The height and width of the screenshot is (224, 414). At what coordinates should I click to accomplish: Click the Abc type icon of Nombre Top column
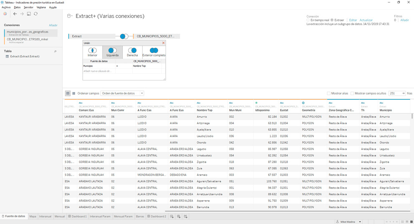[199, 103]
